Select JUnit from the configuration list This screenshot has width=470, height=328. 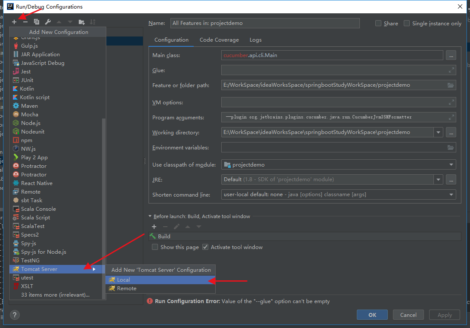(x=56, y=80)
